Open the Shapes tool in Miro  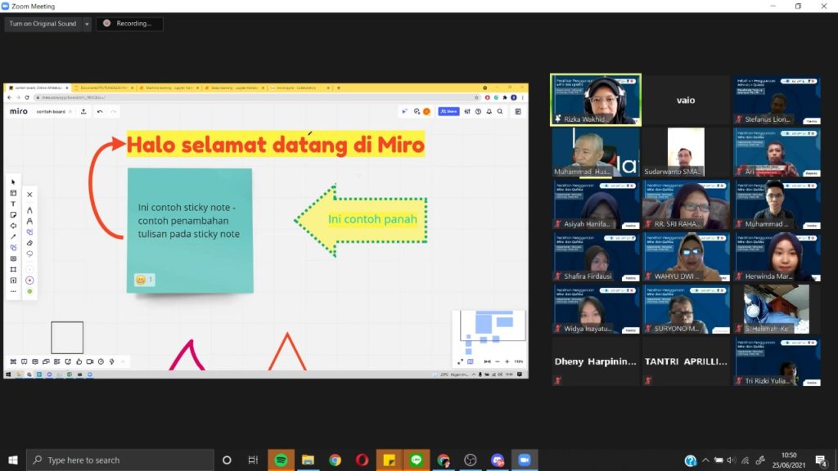point(12,226)
